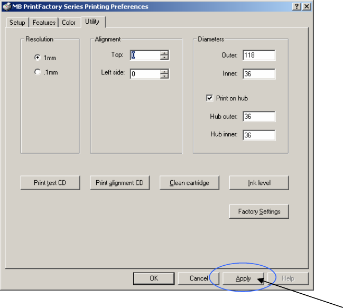Screen dimensions: 343x308
Task: Click the Apply button
Action: 243,278
